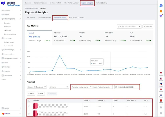Click the Search Product Name / ID field
165x117 pixels.
(x=102, y=87)
